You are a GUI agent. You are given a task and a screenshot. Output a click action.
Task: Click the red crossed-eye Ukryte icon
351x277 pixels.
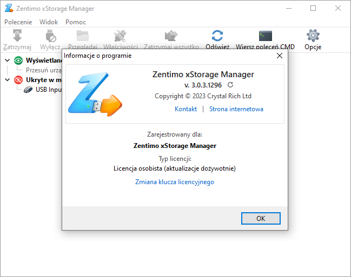click(x=18, y=80)
